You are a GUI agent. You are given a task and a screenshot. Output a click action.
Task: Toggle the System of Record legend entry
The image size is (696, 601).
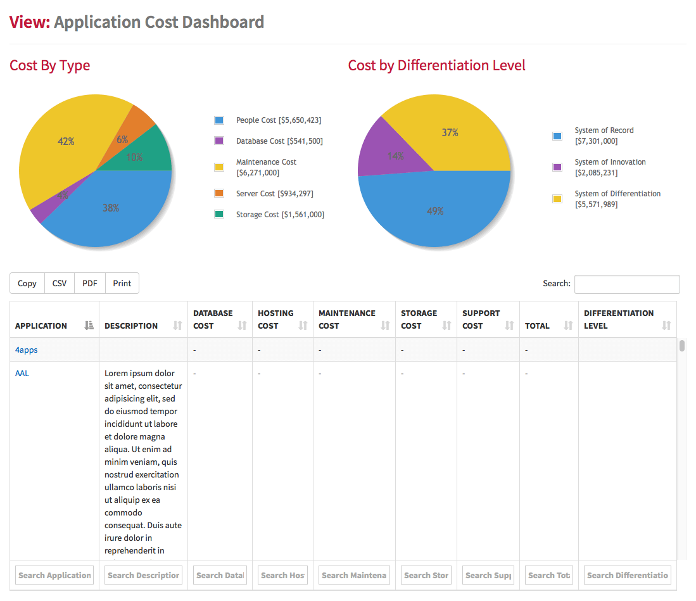[x=604, y=136]
